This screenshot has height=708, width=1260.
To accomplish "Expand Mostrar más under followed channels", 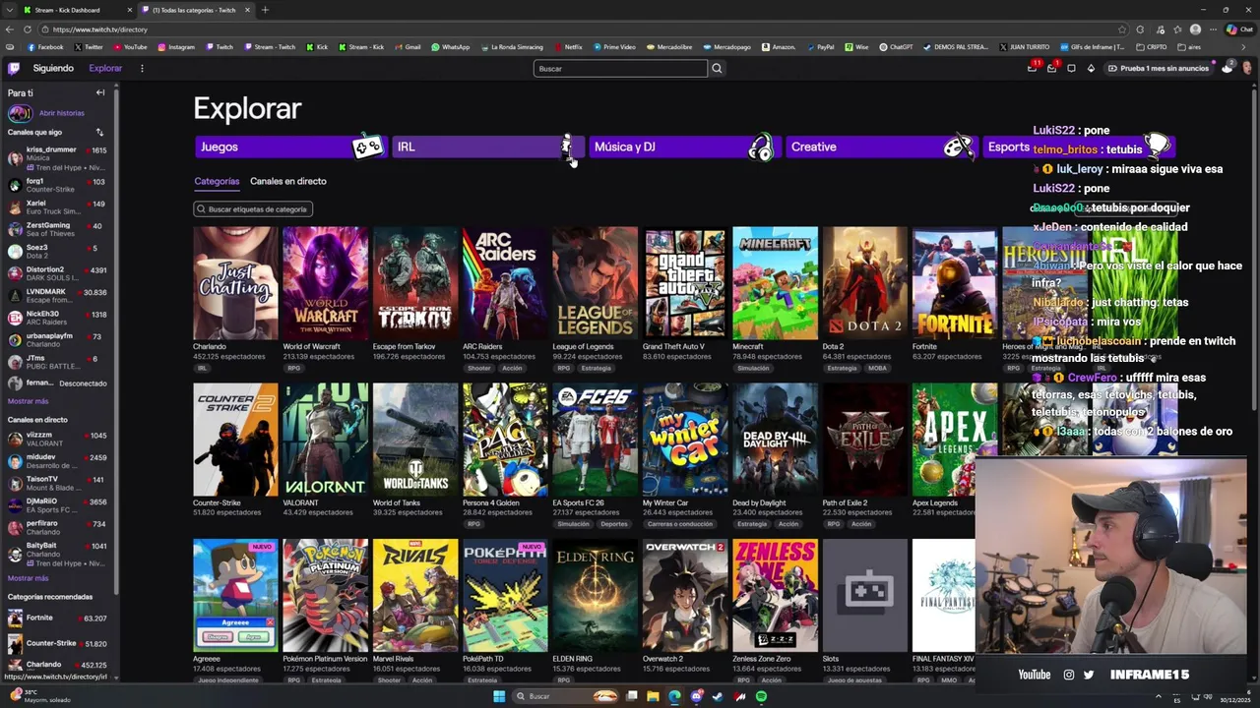I will tap(28, 401).
